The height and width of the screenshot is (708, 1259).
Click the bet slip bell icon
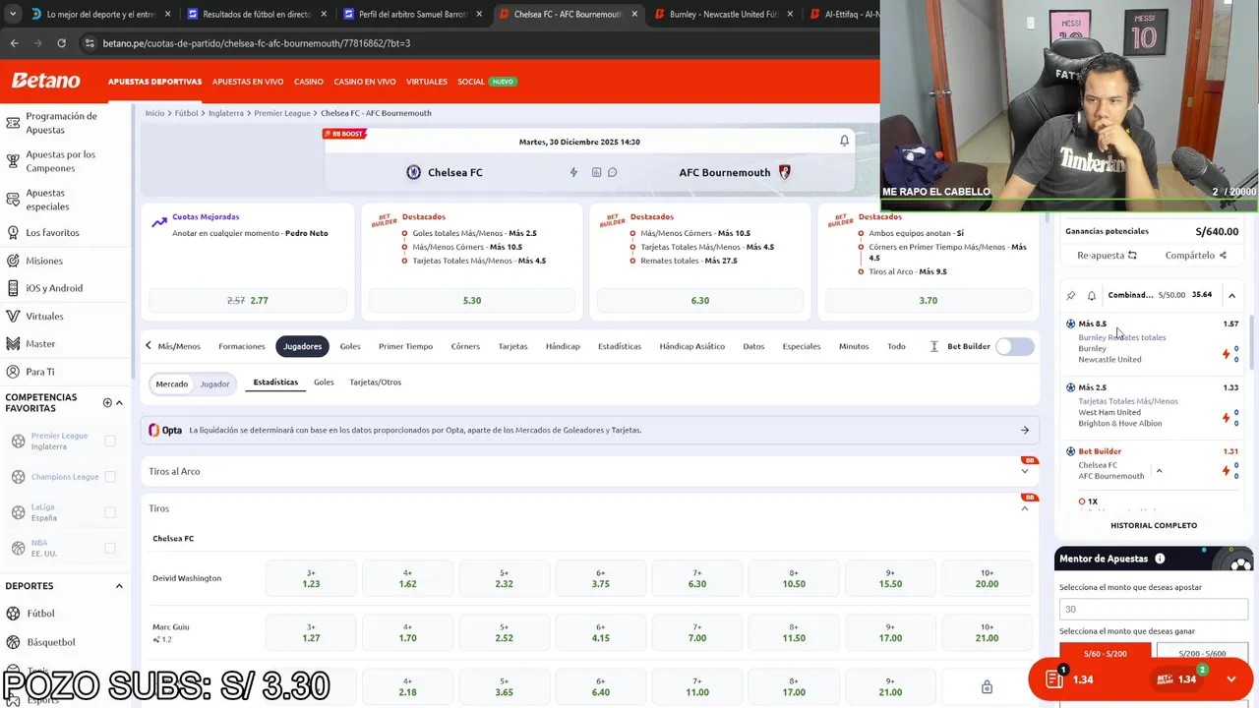(1092, 295)
